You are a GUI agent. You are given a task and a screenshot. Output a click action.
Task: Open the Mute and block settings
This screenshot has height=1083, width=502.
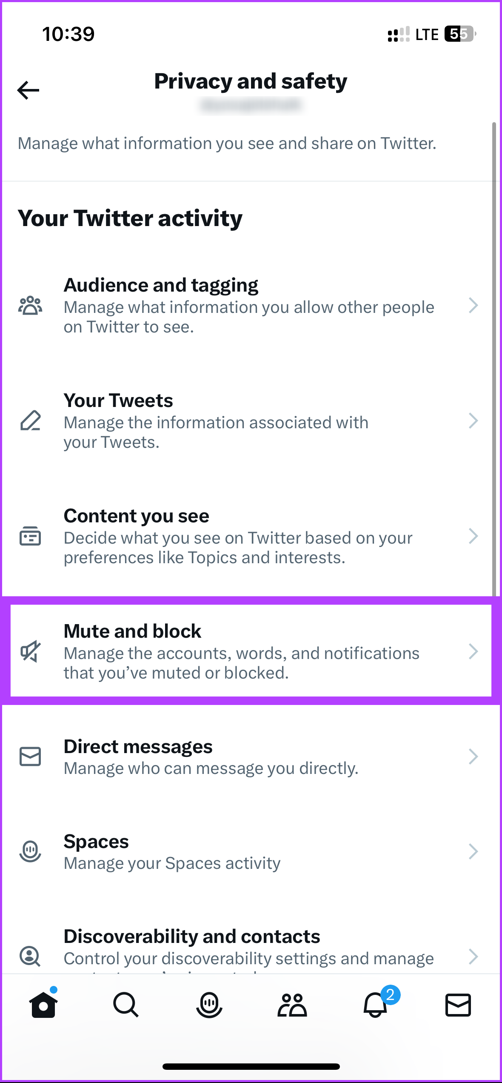[x=251, y=651]
